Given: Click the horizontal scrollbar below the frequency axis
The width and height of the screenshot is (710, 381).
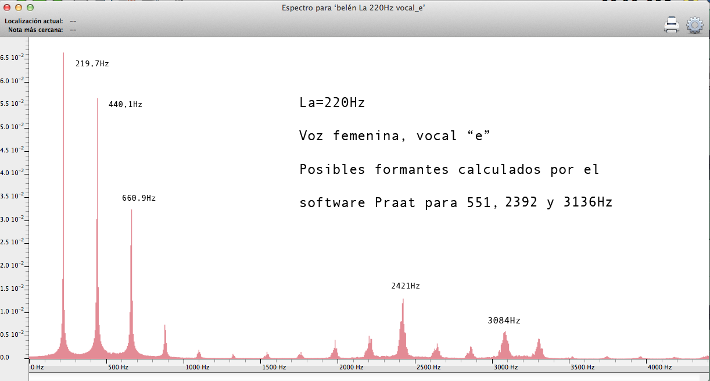Looking at the screenshot, I should [366, 377].
